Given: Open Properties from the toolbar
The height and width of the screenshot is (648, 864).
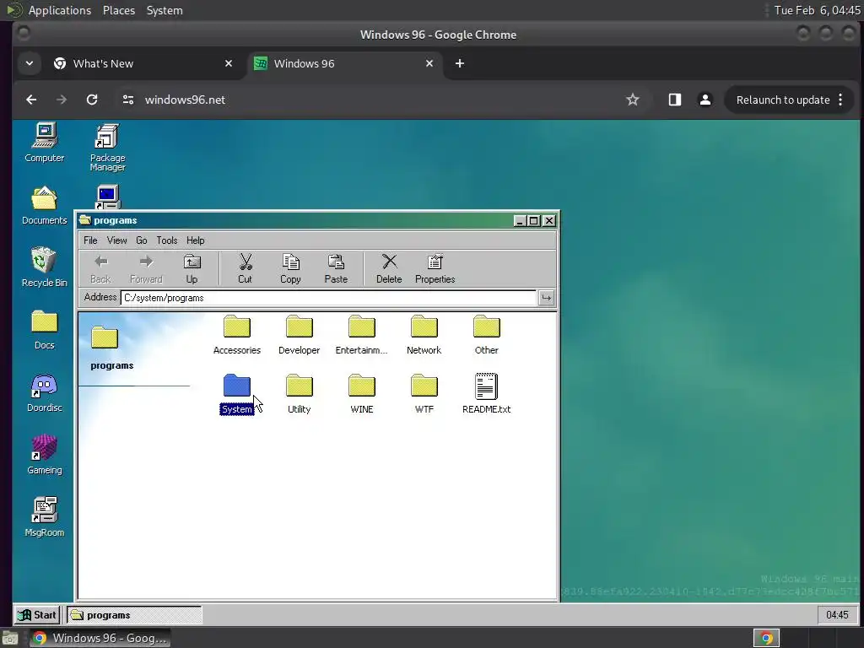Looking at the screenshot, I should point(435,269).
